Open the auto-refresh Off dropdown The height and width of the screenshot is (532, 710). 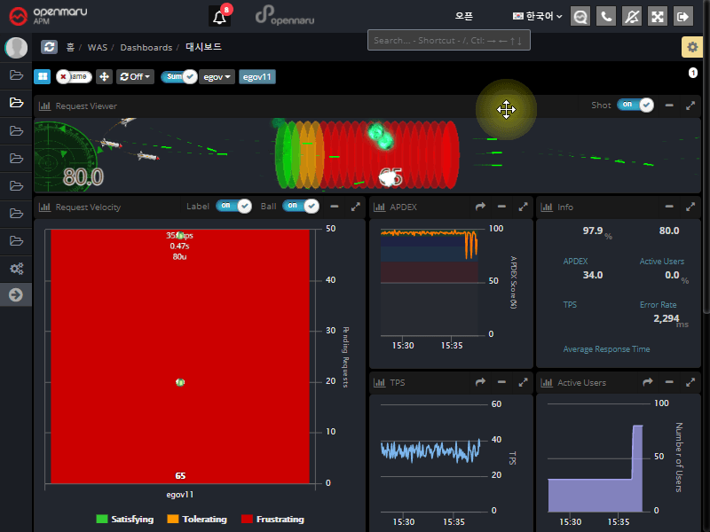click(136, 77)
